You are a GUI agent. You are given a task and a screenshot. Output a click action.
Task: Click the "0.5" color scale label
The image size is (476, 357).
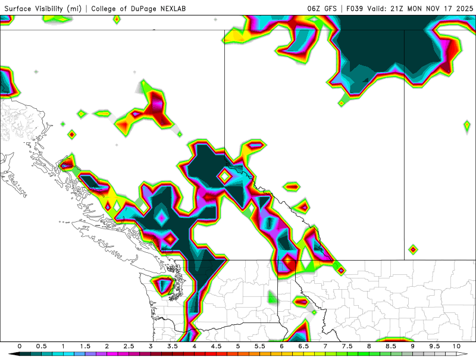pos(41,346)
